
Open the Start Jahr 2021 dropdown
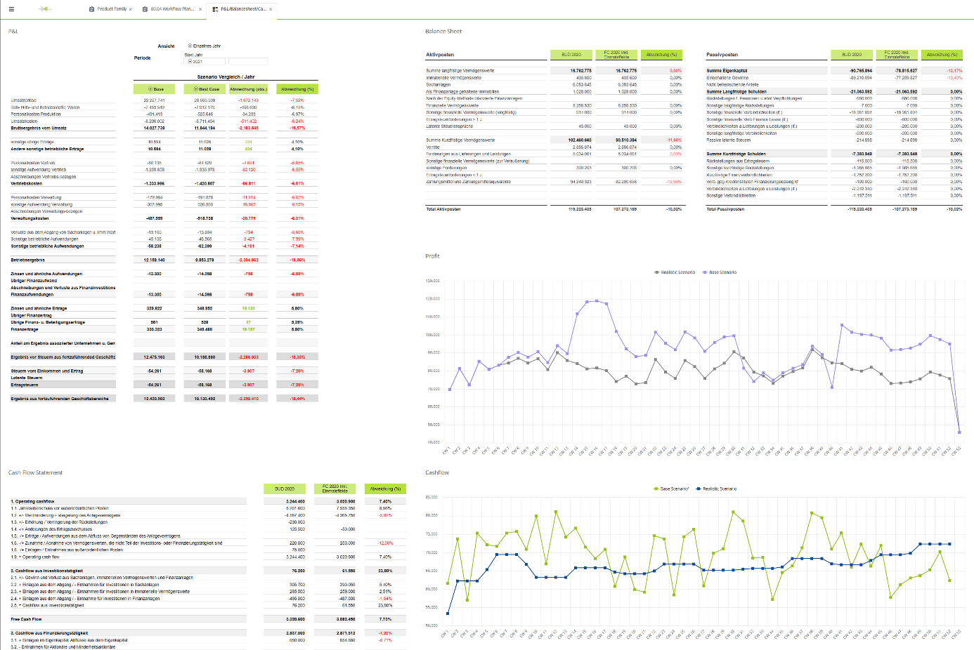click(204, 62)
